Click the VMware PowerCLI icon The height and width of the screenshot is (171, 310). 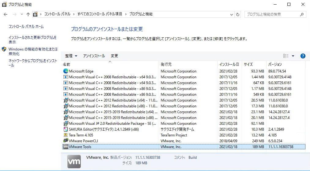(65, 141)
